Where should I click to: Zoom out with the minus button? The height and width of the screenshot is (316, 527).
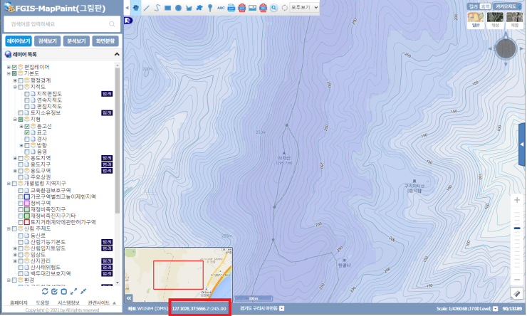517,280
